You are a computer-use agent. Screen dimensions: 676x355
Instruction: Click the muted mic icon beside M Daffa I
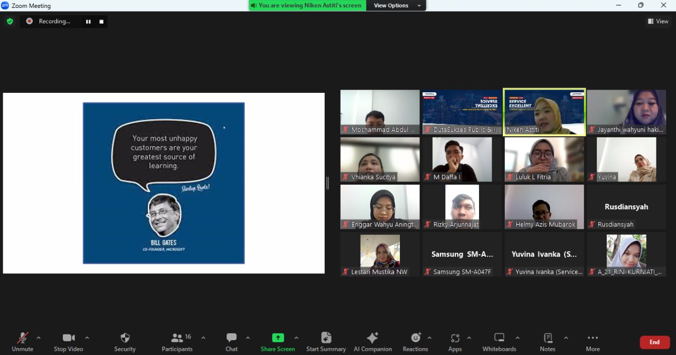point(428,177)
